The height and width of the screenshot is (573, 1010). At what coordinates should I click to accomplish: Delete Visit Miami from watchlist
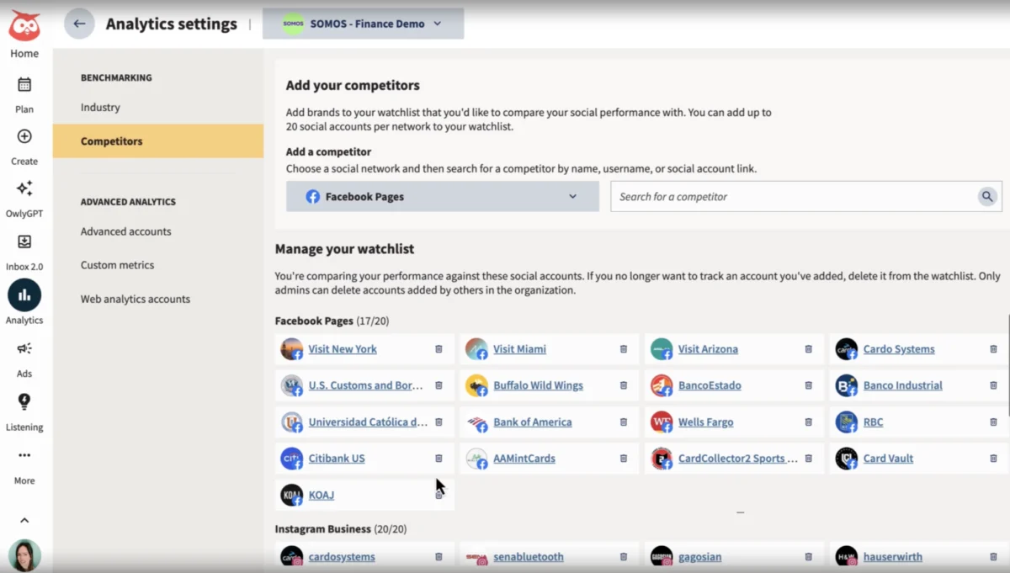[624, 349]
